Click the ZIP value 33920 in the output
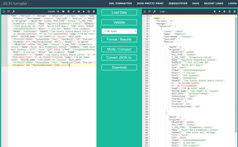The image size is (238, 147). [183, 138]
